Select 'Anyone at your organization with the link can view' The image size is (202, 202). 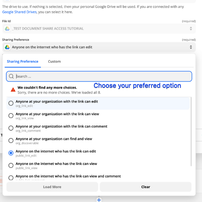pos(98,116)
